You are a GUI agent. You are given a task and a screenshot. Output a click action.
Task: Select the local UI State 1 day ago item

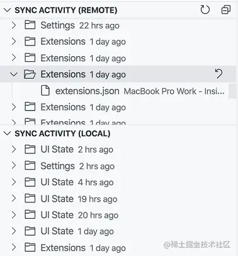click(118, 231)
